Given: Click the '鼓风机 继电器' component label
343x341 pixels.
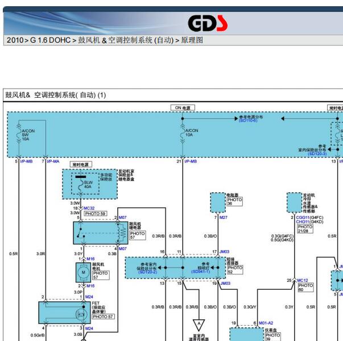Looking at the screenshot, I should [135, 226].
